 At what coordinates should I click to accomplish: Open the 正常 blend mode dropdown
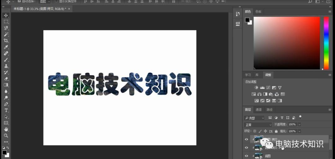[x=258, y=125]
